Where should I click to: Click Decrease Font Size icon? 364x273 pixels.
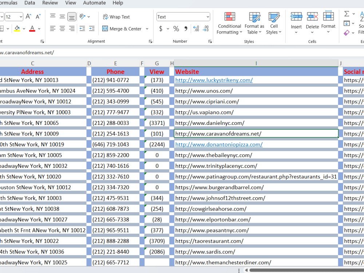38,17
